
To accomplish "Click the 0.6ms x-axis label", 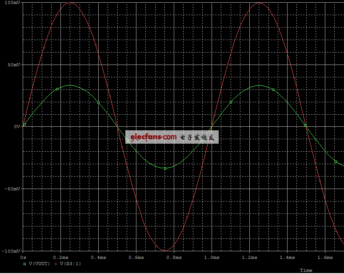I will (136, 257).
